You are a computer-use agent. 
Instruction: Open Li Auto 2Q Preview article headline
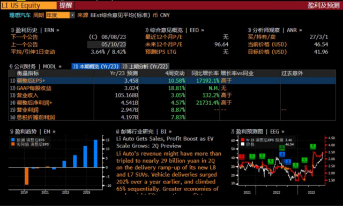[x=165, y=142]
